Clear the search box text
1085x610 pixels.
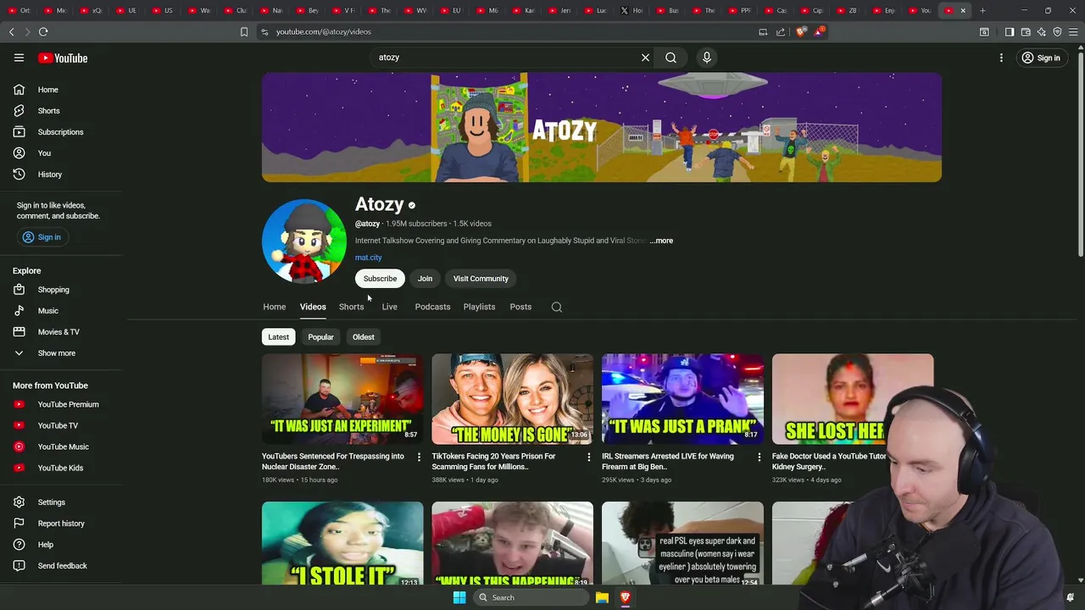pos(645,58)
